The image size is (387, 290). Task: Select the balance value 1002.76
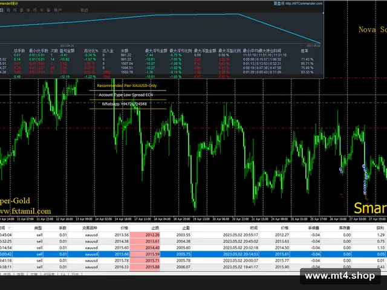coord(127,72)
